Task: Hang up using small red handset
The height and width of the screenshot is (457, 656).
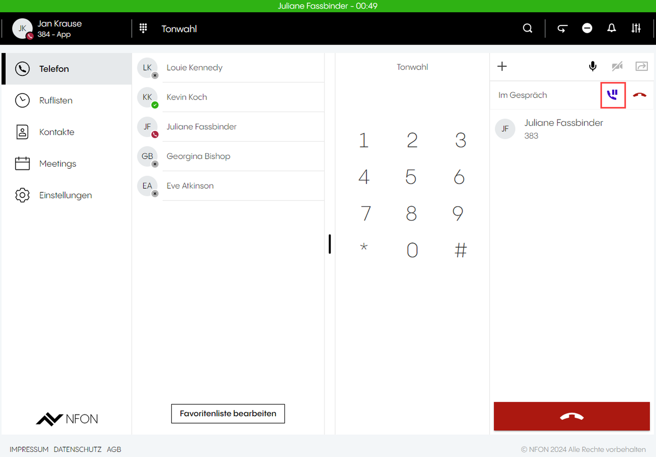Action: pos(639,95)
